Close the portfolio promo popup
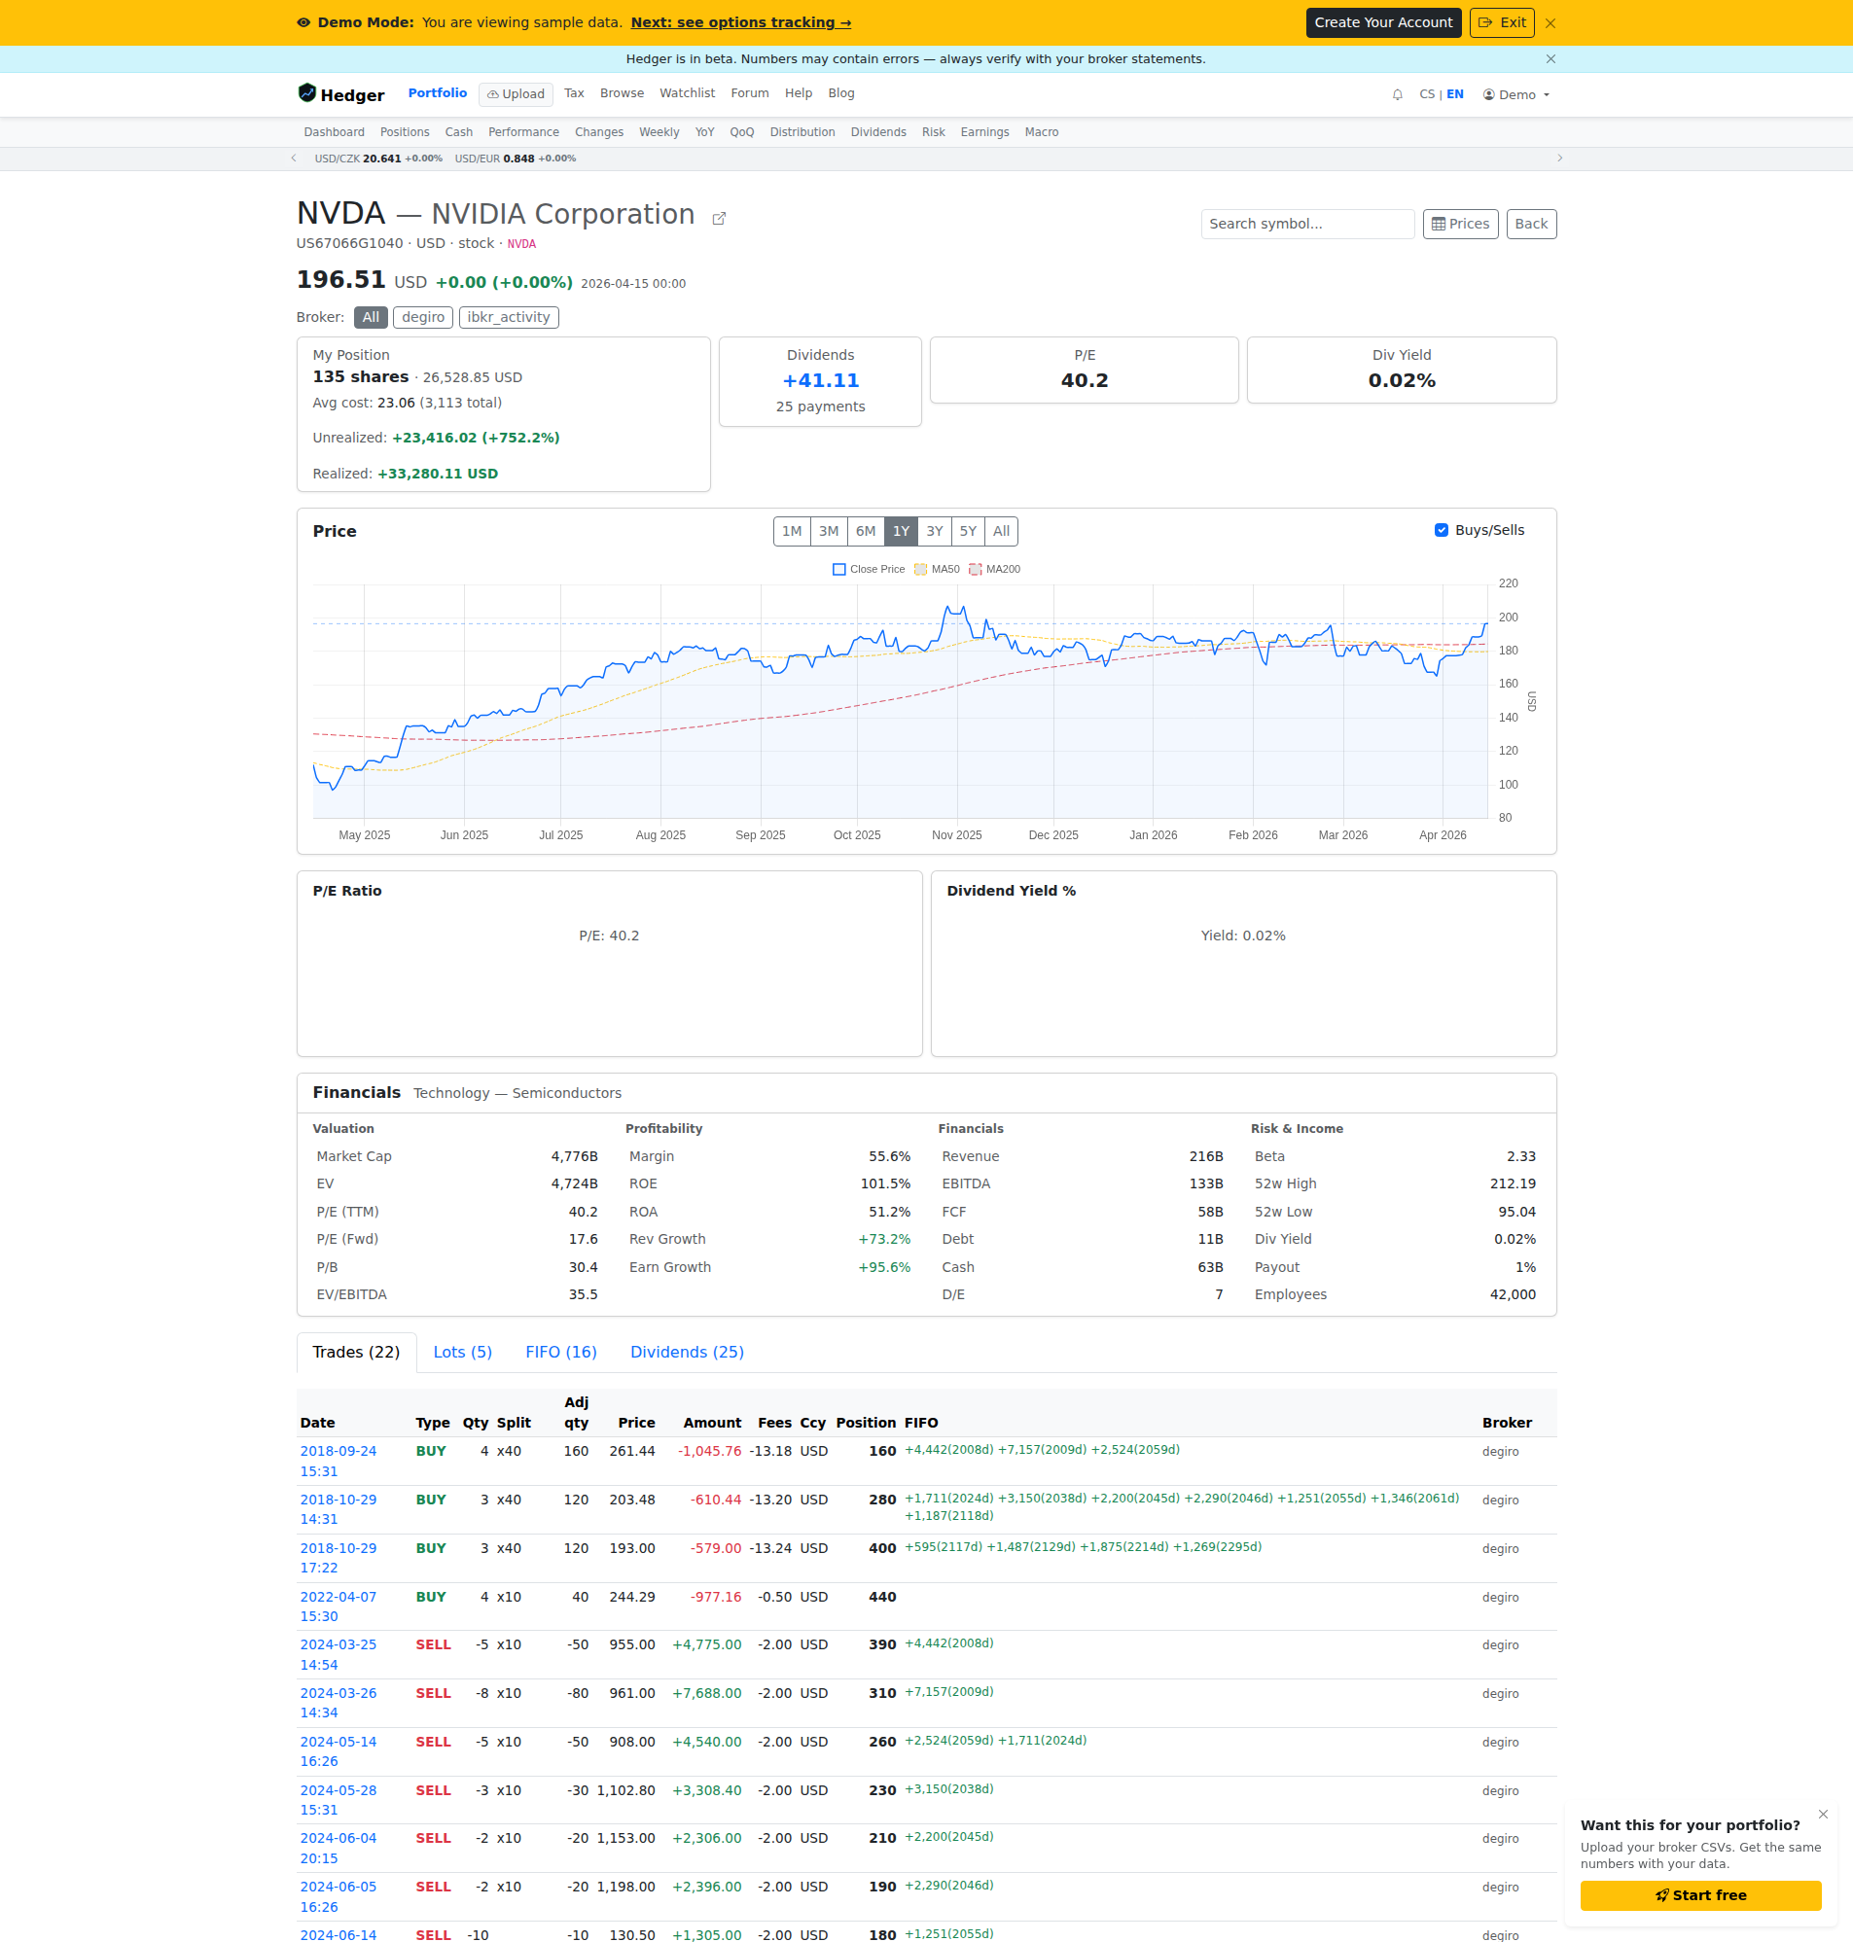Viewport: 1853px width, 1942px height. tap(1823, 1814)
